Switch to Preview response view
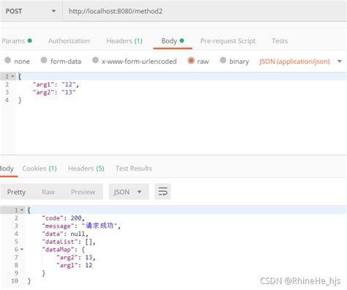 pyautogui.click(x=83, y=192)
